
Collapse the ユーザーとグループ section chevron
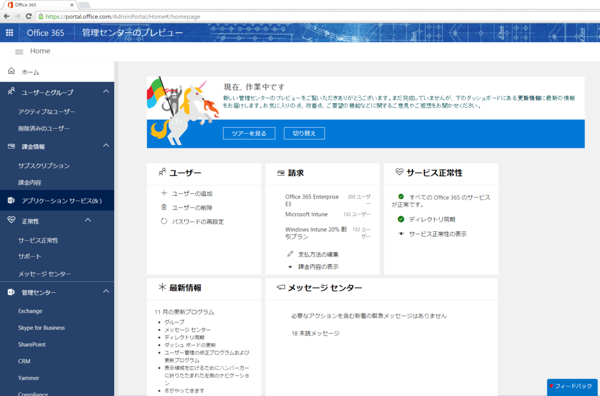(106, 91)
